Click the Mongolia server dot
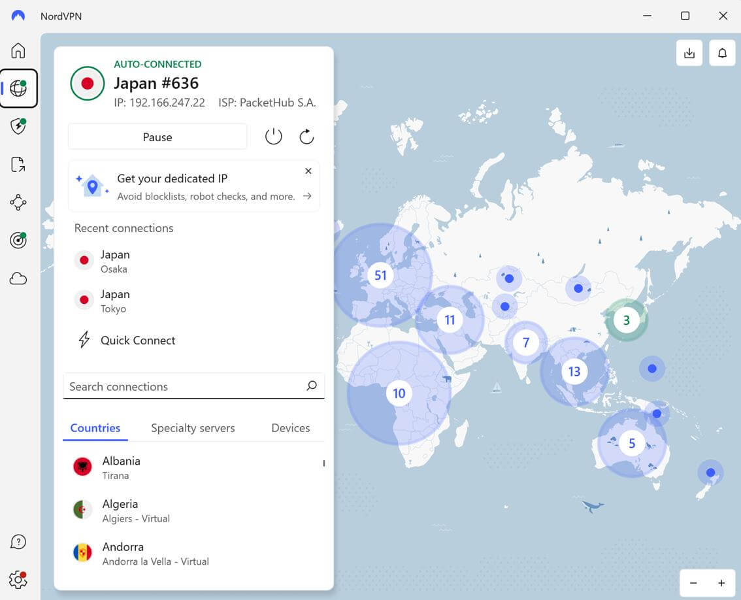The height and width of the screenshot is (600, 741). (x=578, y=288)
